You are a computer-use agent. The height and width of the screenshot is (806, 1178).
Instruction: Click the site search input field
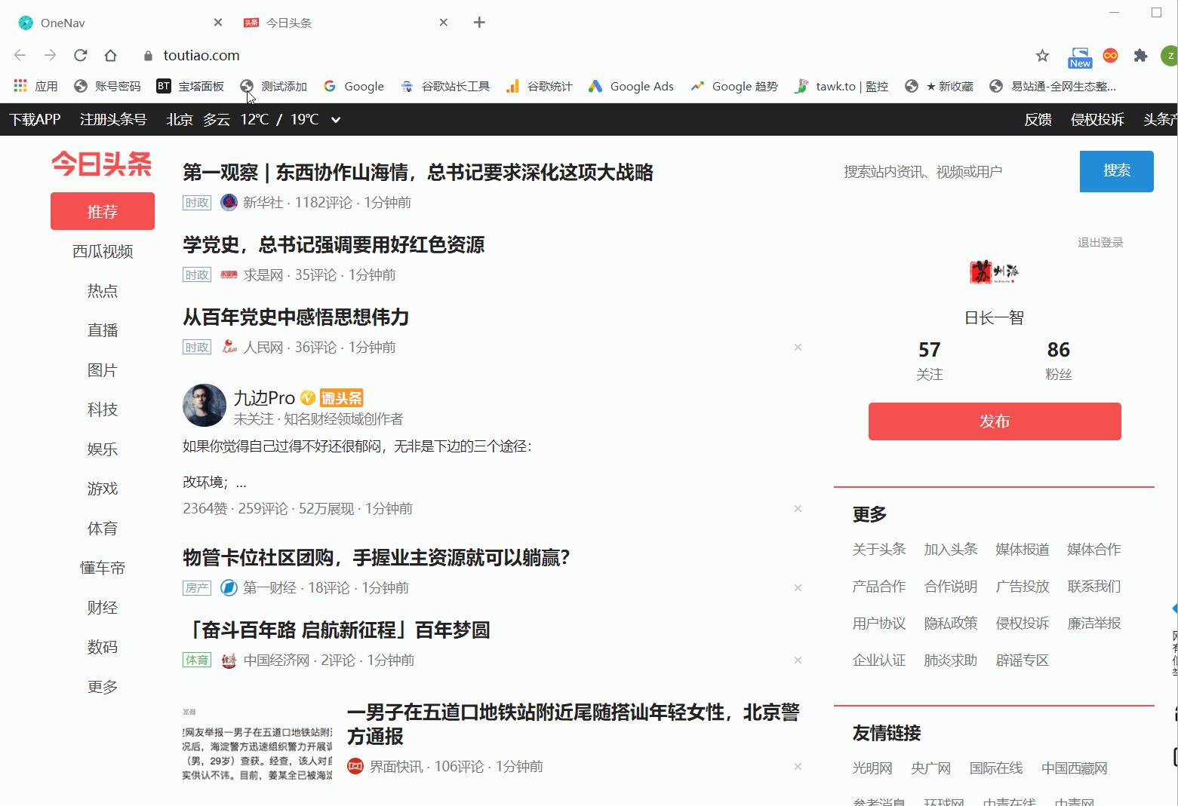point(957,172)
